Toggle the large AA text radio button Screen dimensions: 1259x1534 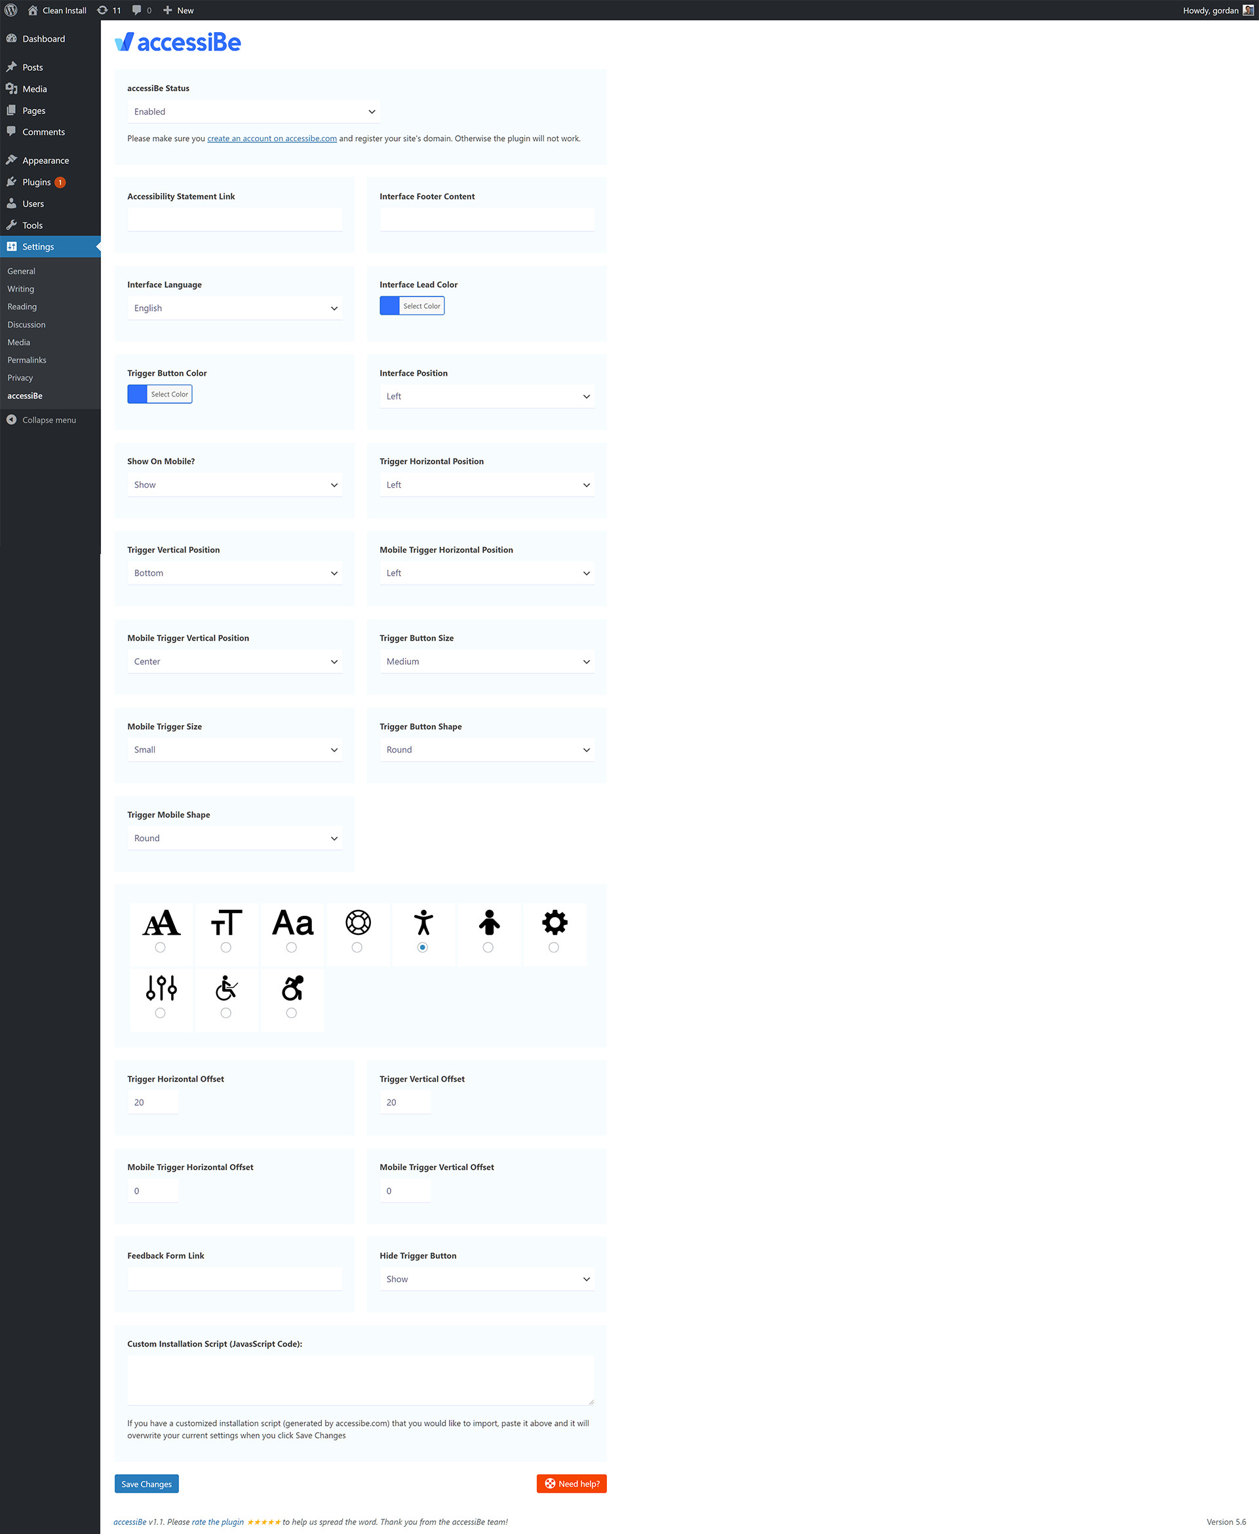[x=161, y=947]
